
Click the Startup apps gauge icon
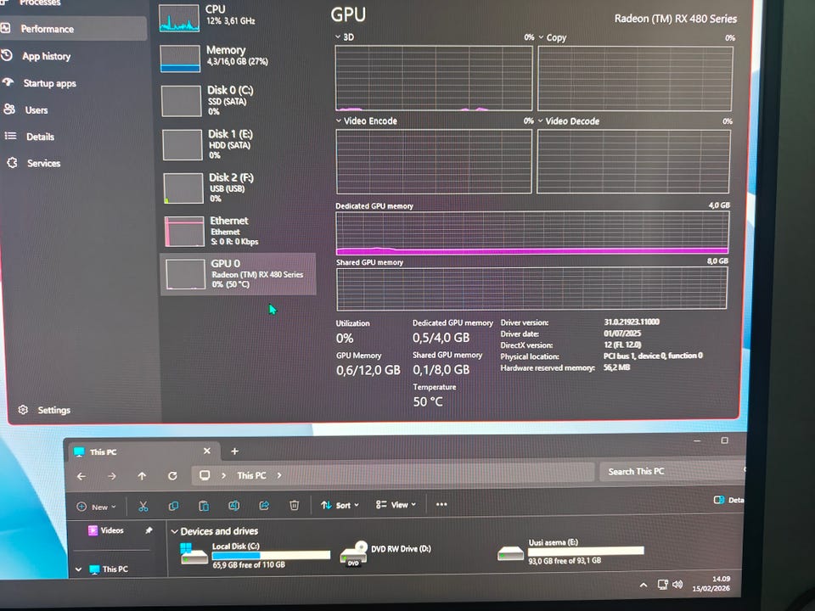pyautogui.click(x=8, y=82)
